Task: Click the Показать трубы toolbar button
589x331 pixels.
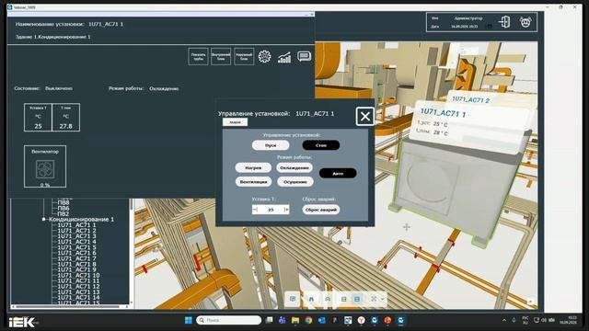Action: pos(198,57)
